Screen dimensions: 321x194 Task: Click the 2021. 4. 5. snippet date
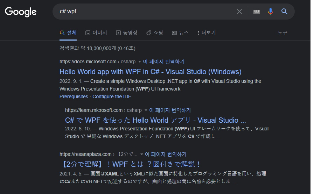coord(71,174)
